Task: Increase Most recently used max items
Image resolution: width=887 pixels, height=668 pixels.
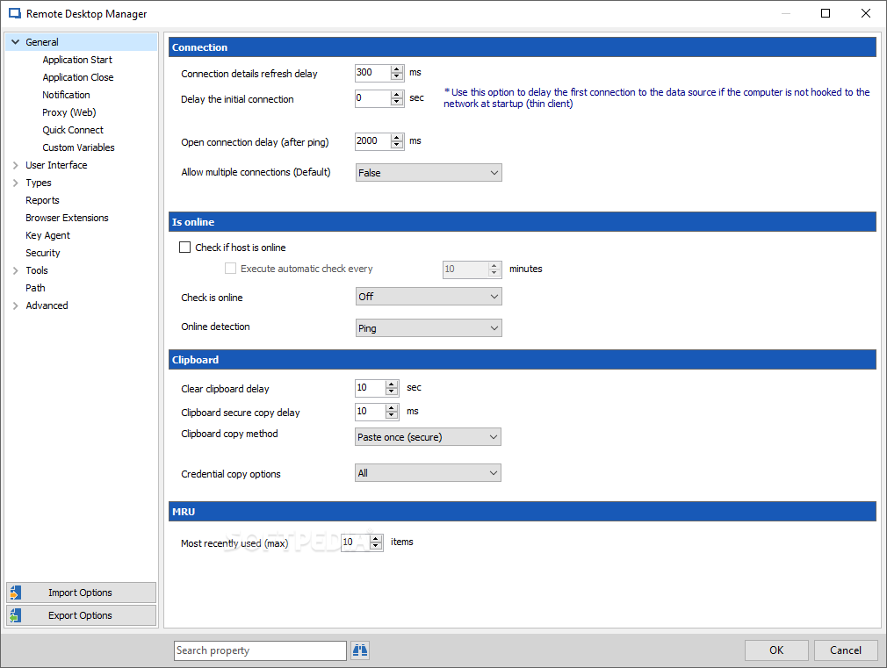Action: click(x=376, y=538)
